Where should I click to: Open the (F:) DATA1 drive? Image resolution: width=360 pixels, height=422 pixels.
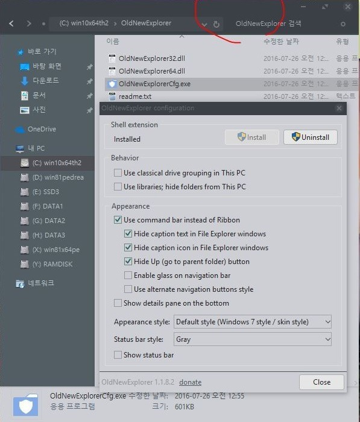coord(47,206)
